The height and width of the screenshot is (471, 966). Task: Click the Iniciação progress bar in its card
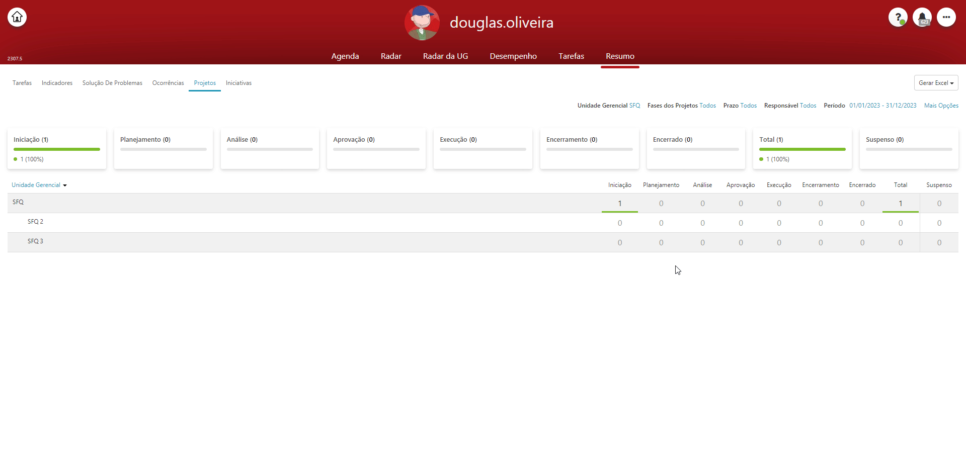coord(57,149)
